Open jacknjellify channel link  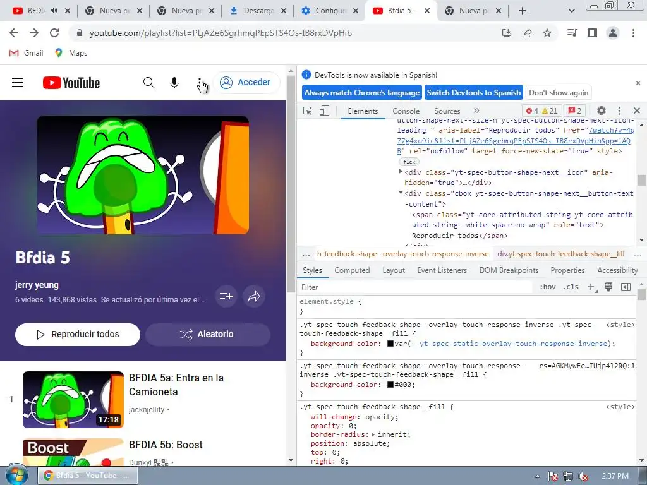[147, 409]
